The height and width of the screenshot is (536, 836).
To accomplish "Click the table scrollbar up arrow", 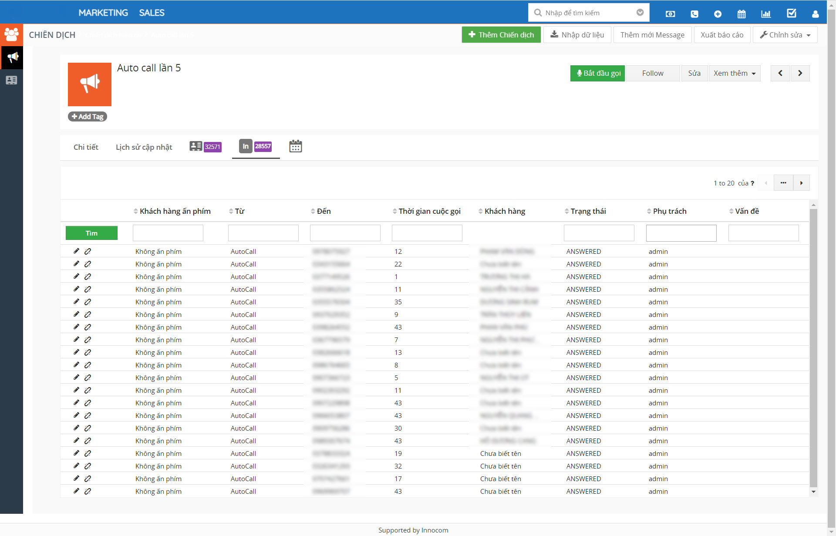I will (813, 205).
